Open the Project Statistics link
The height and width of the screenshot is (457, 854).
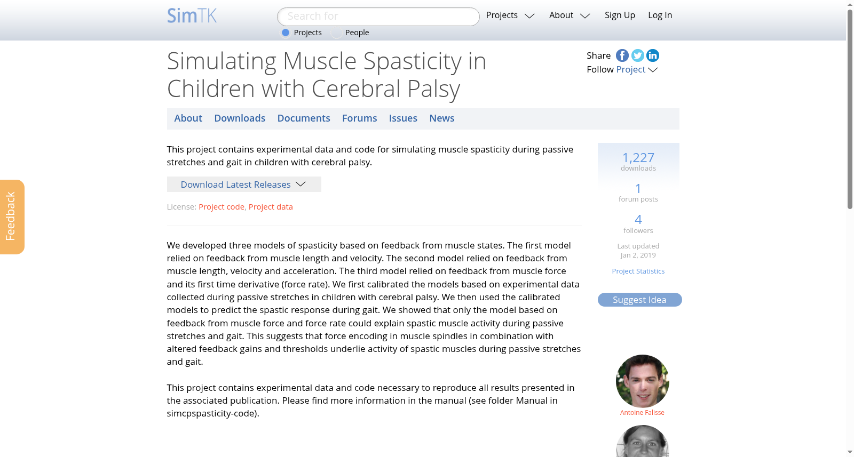pos(638,271)
